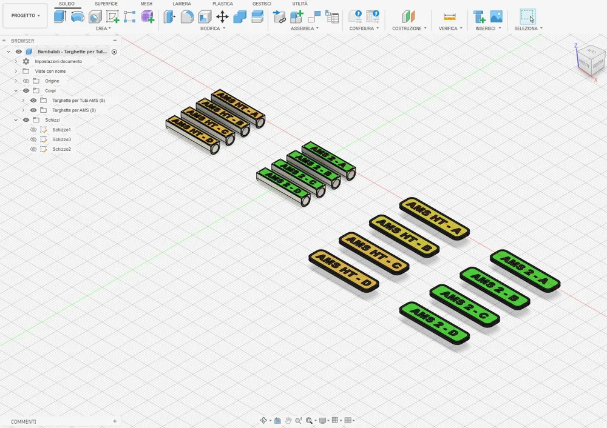Expand Impostazioni documento node
Image resolution: width=607 pixels, height=428 pixels.
(16, 61)
